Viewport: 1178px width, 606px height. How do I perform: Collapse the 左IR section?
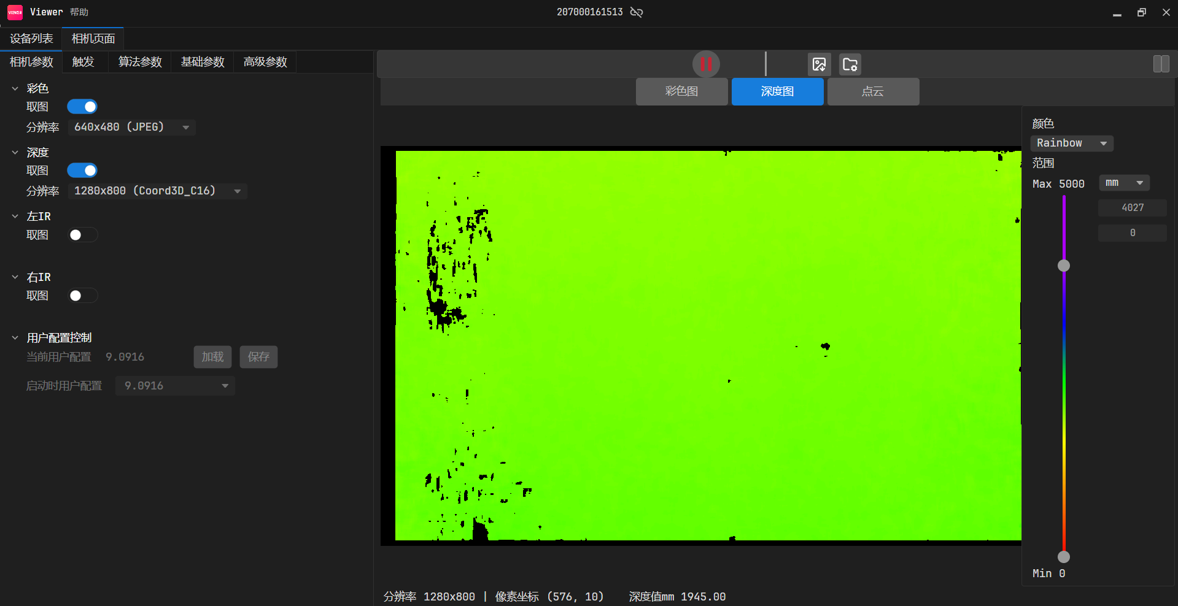pos(15,216)
